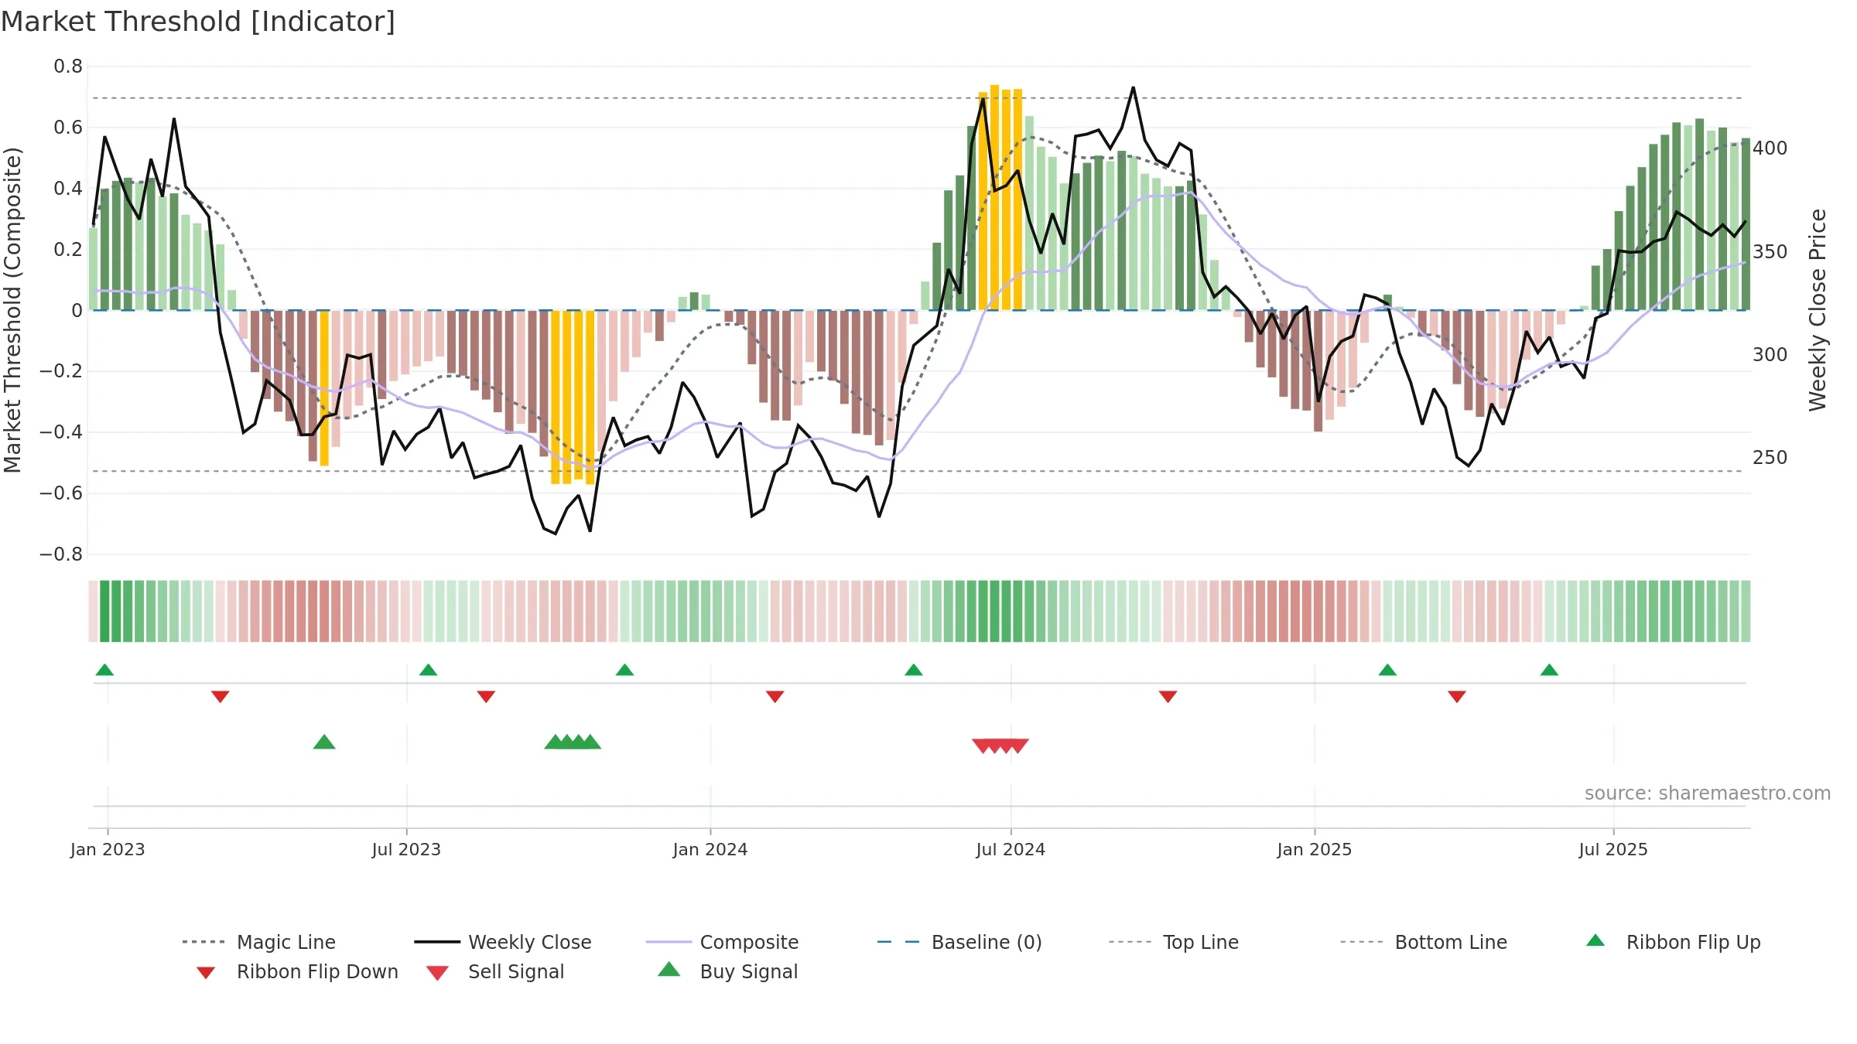The image size is (1857, 1044).
Task: Click the 0.8 left axis tick label
Action: [x=68, y=67]
